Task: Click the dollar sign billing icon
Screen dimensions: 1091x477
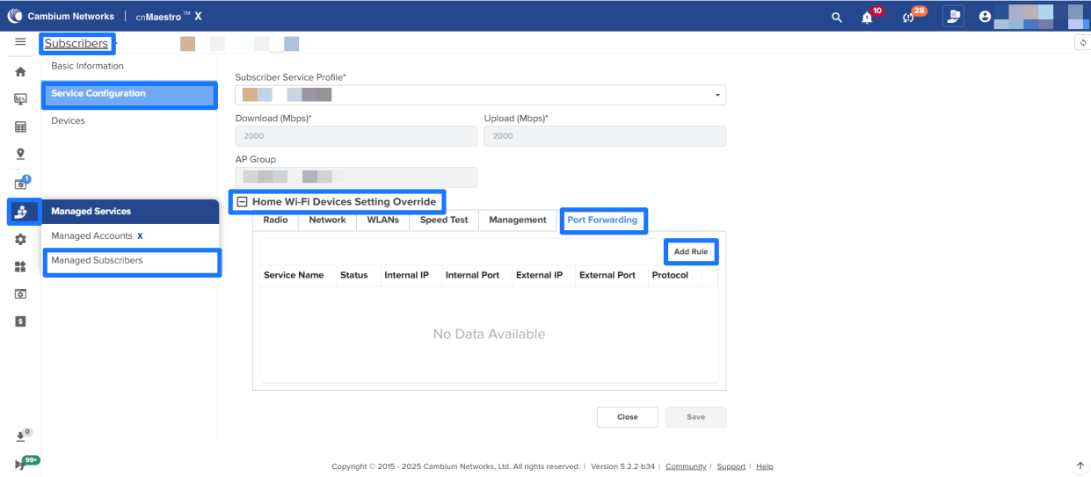Action: point(20,322)
